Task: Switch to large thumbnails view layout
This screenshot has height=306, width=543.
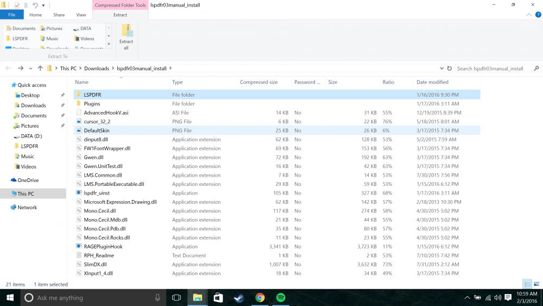Action: [537, 284]
